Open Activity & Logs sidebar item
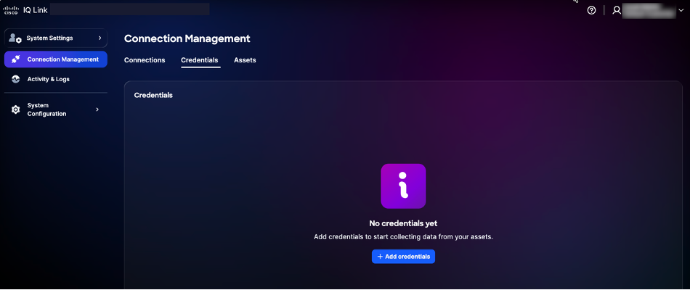Viewport: 690px width, 290px height. pyautogui.click(x=56, y=80)
